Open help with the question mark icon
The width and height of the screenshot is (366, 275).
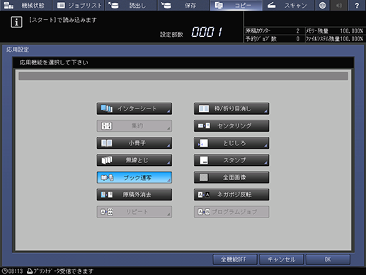tap(357, 6)
